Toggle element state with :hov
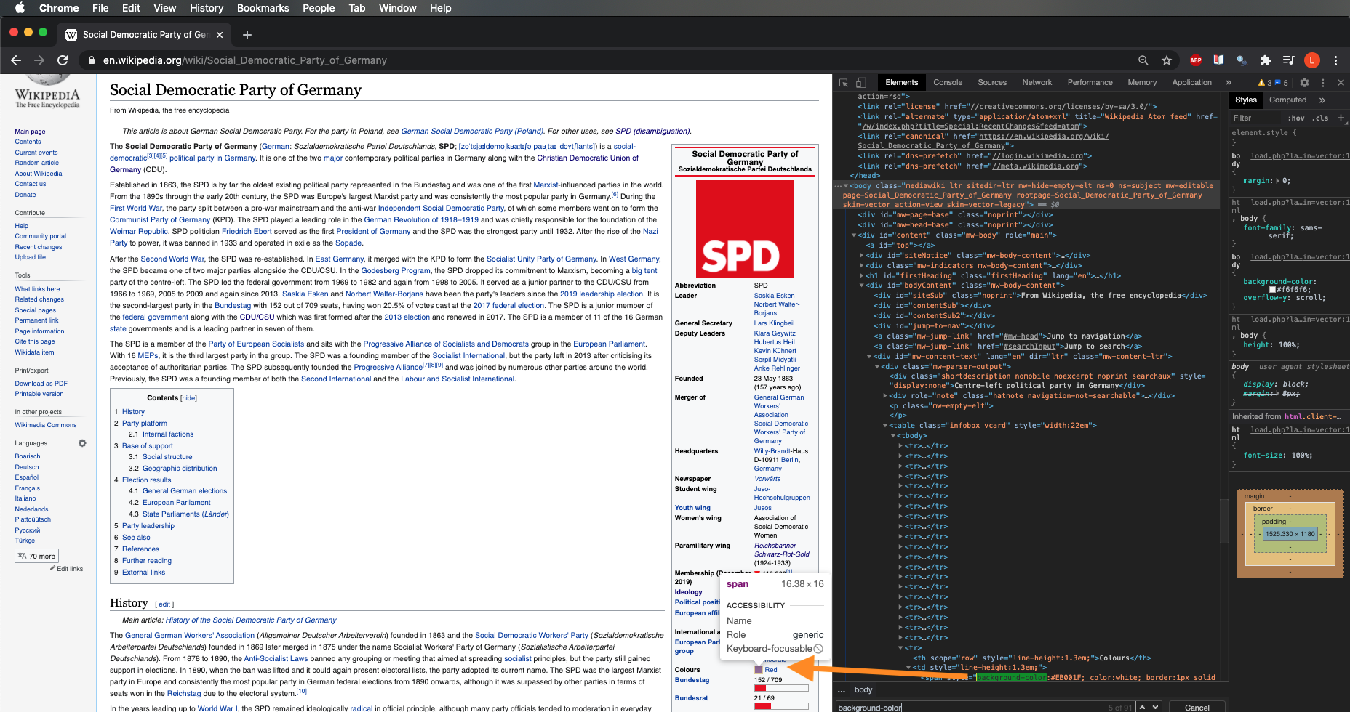The image size is (1350, 712). [x=1296, y=117]
